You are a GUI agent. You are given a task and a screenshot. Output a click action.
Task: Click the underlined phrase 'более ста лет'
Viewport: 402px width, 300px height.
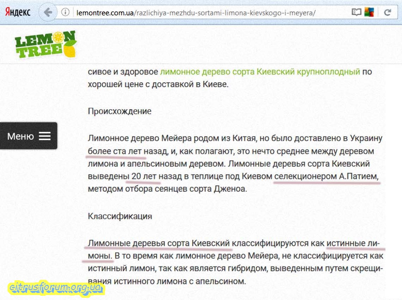point(116,151)
